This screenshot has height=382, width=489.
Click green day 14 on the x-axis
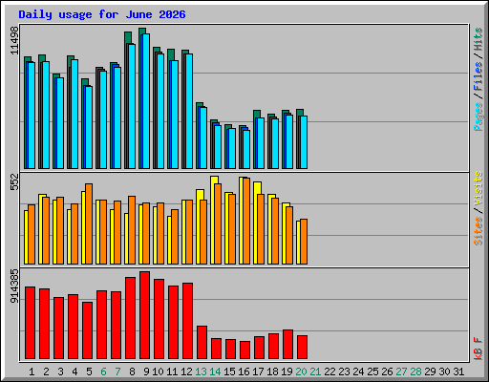[x=215, y=371]
